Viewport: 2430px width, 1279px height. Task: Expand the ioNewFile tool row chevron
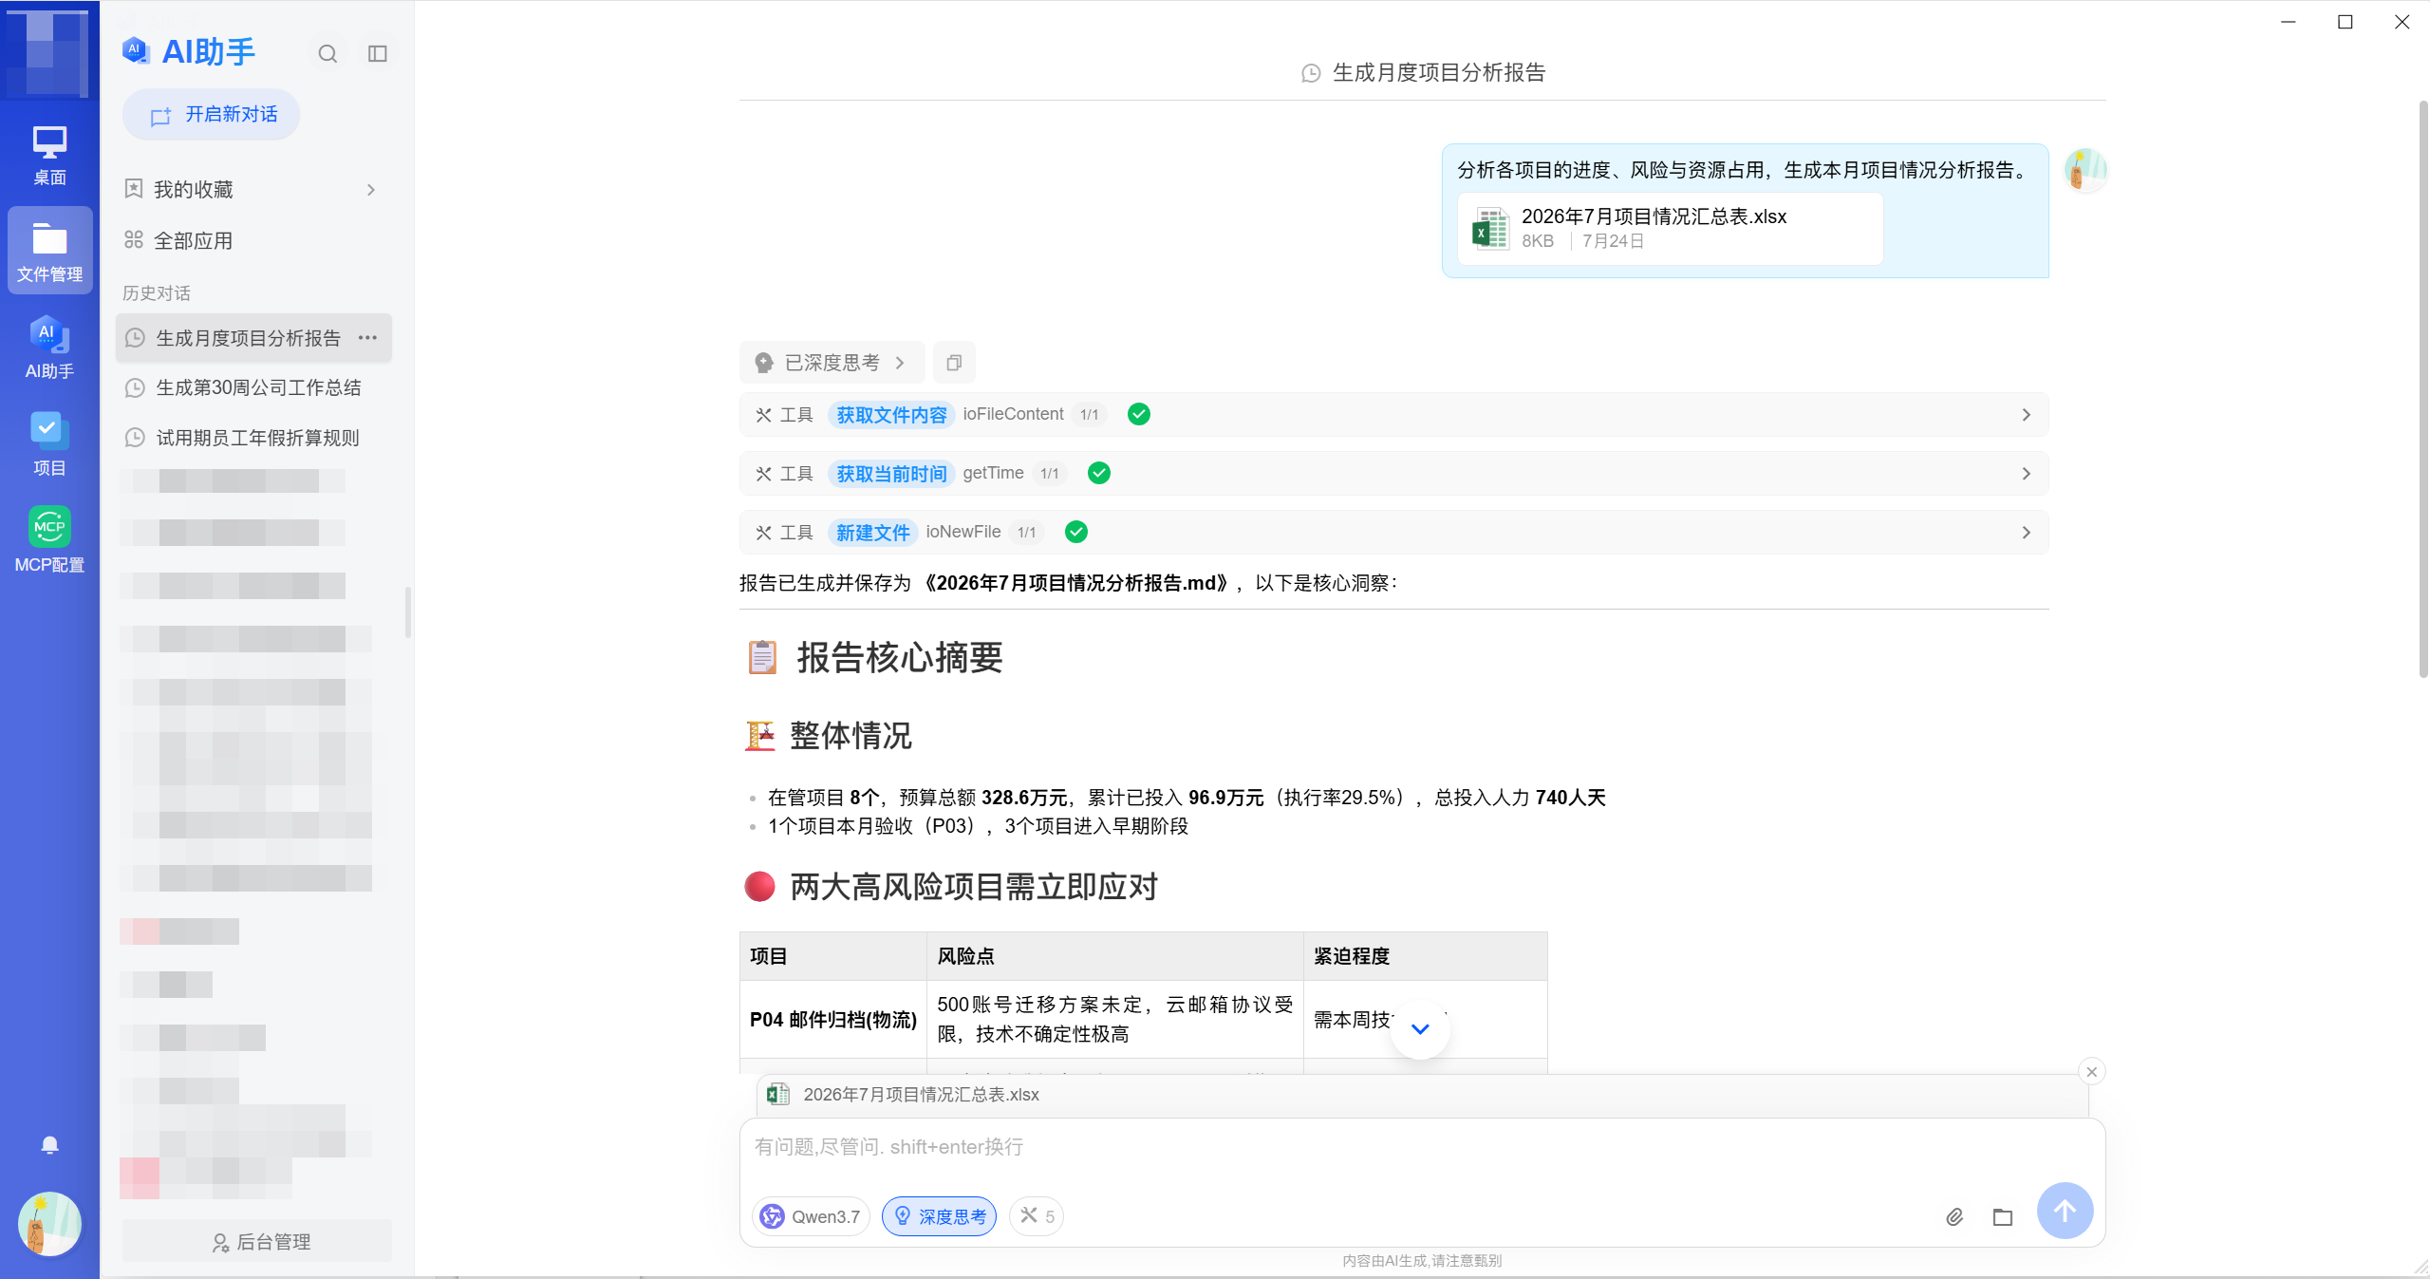[2026, 533]
